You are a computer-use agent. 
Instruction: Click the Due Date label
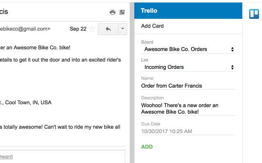[151, 124]
